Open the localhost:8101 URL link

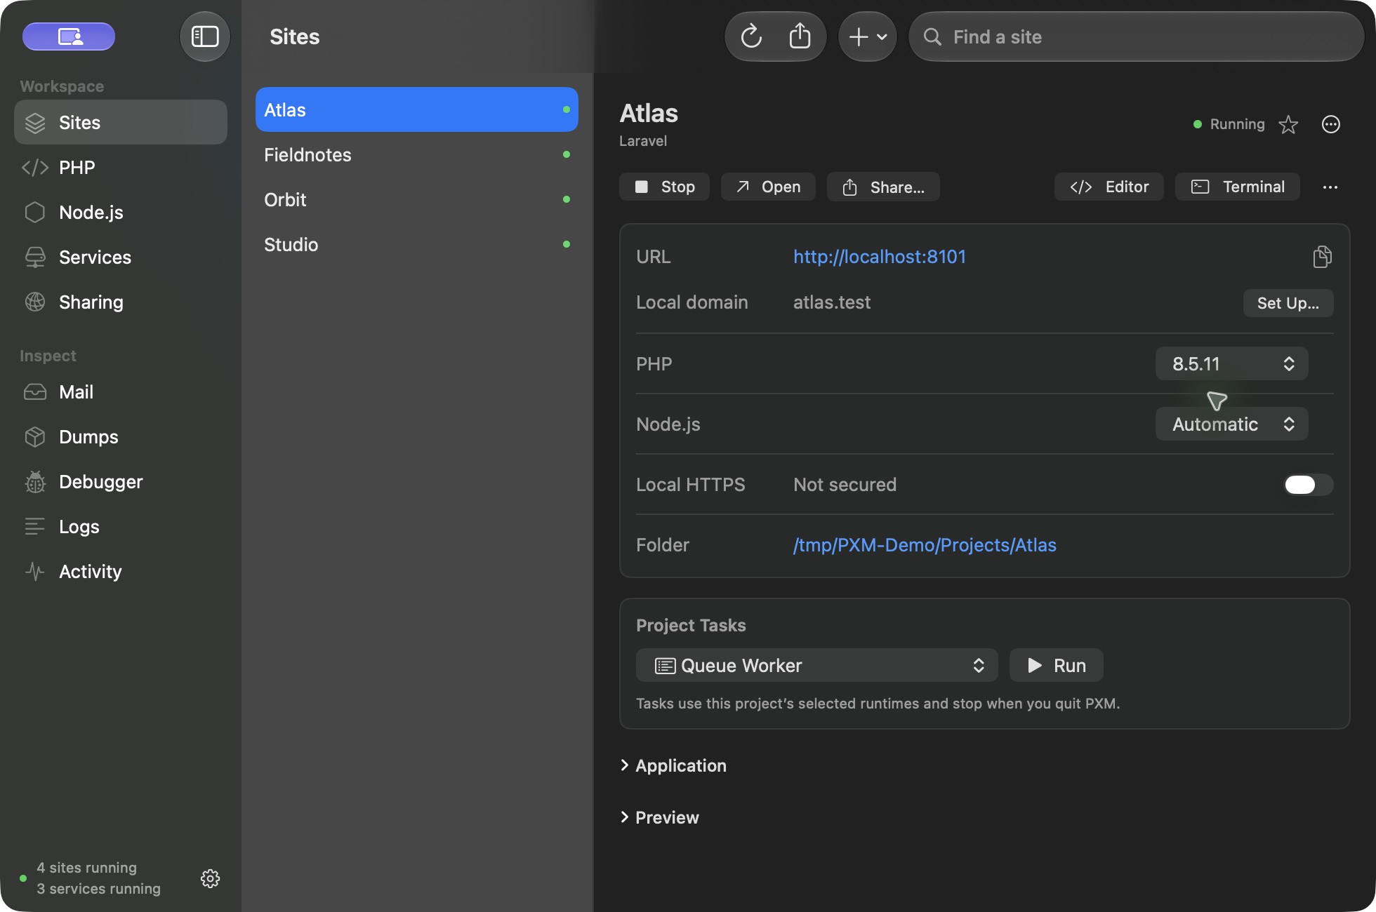coord(880,257)
